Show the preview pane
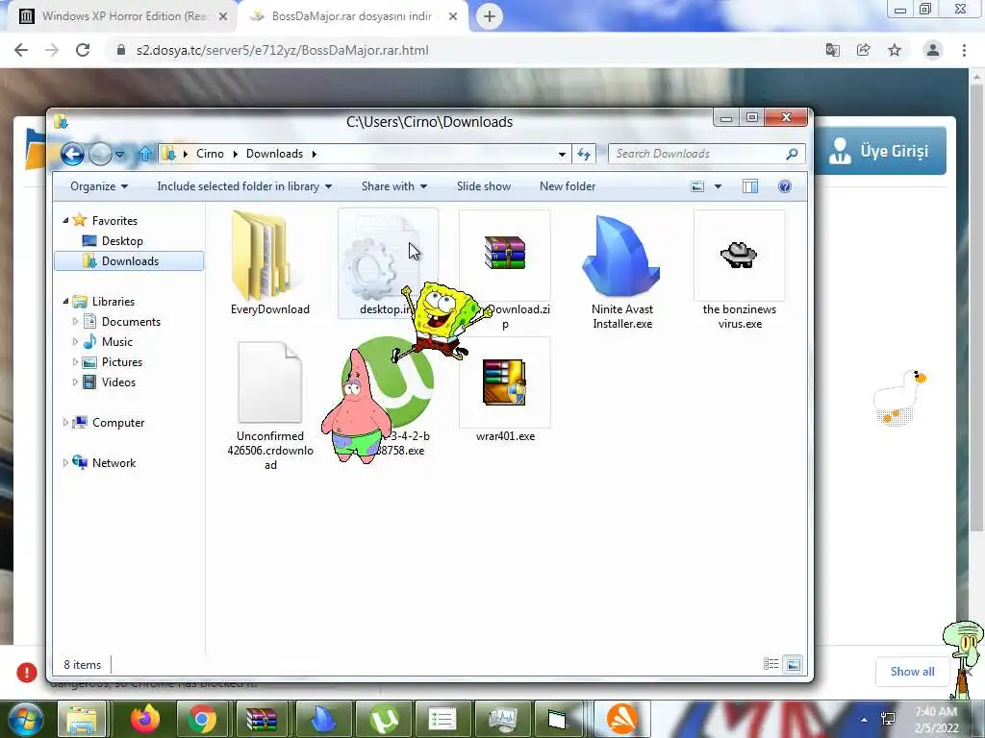Image resolution: width=985 pixels, height=738 pixels. 750,186
